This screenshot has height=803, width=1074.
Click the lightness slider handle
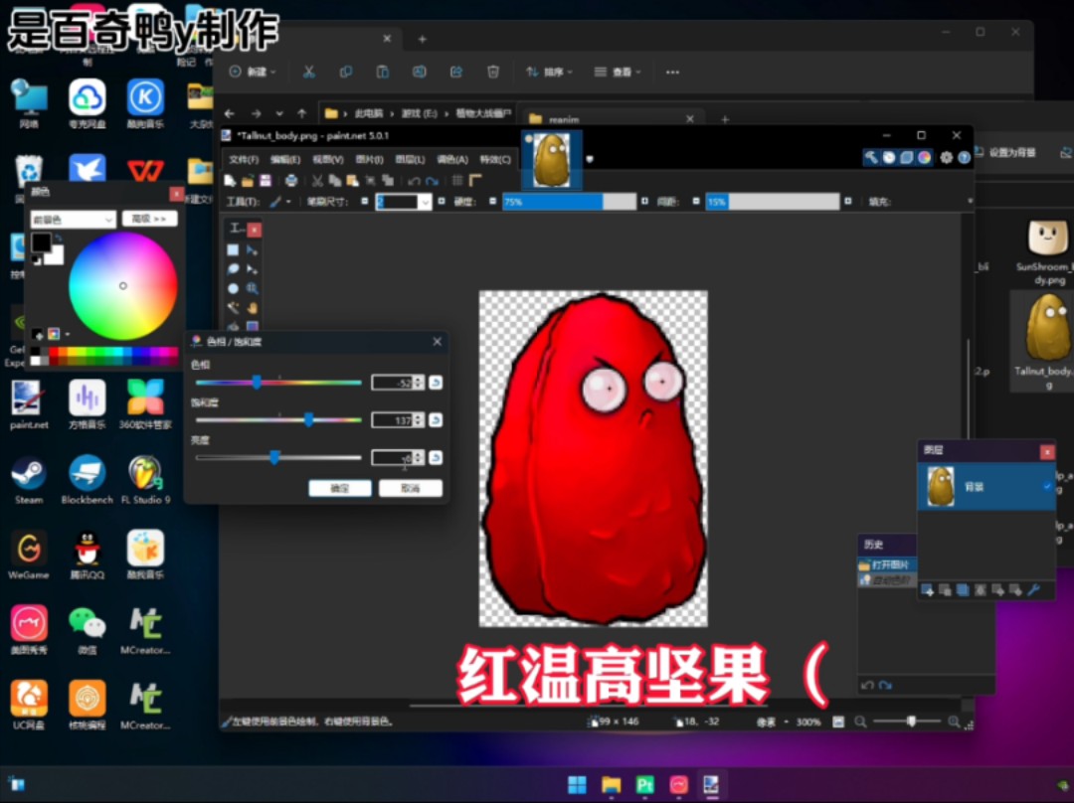coord(274,457)
